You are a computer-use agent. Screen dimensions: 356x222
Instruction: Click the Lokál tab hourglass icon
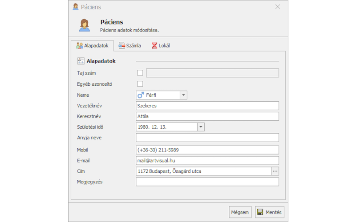[154, 45]
